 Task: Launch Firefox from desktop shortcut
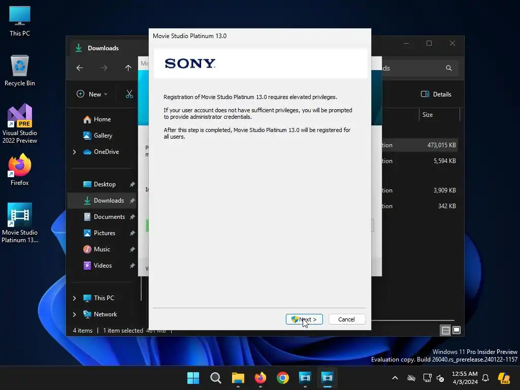(20, 170)
